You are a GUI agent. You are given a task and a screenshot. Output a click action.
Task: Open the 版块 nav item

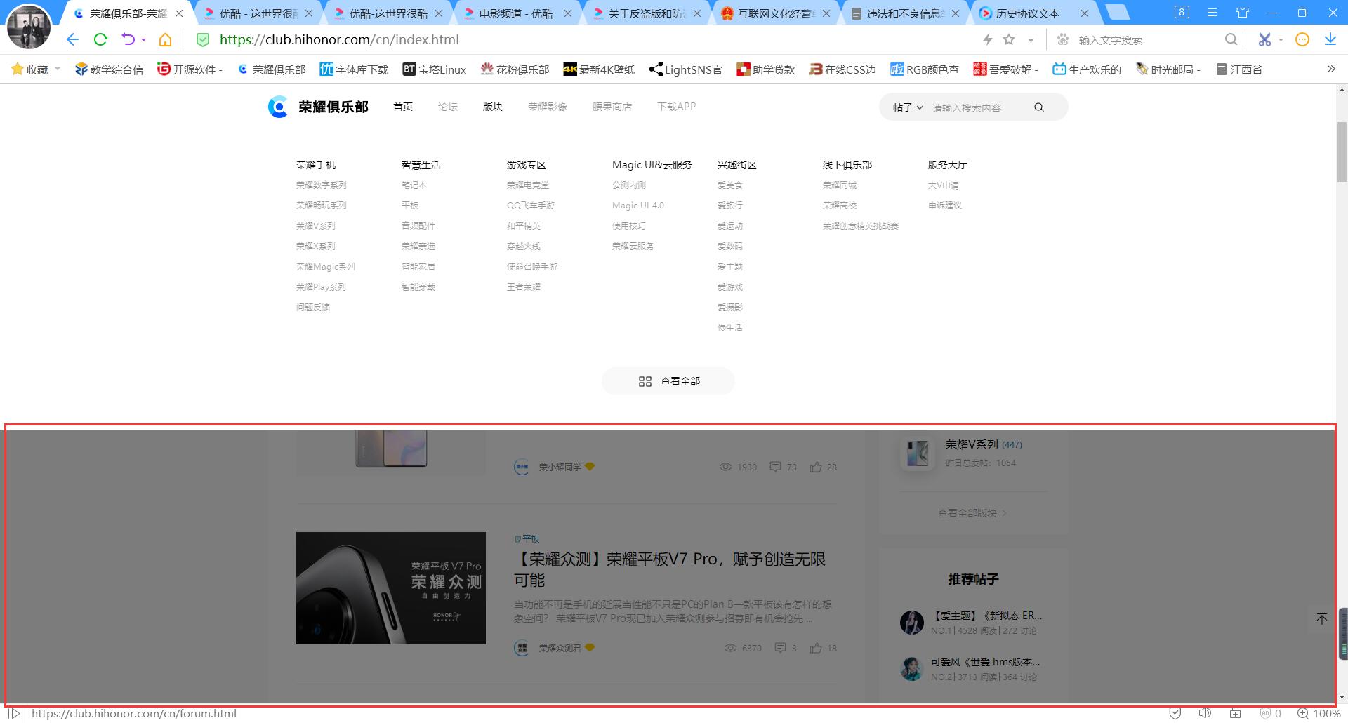493,107
